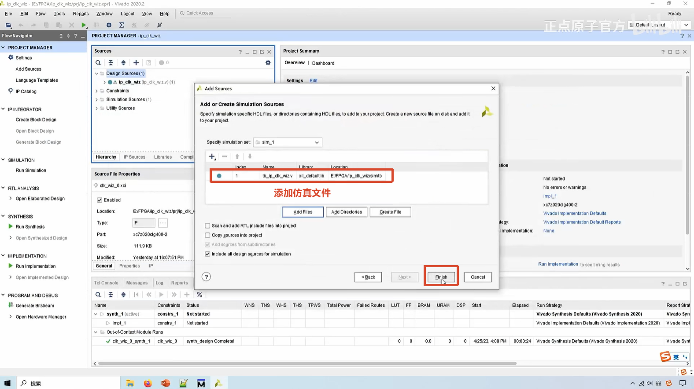Click the Open Project toolbar icon
The height and width of the screenshot is (389, 694).
click(8, 25)
